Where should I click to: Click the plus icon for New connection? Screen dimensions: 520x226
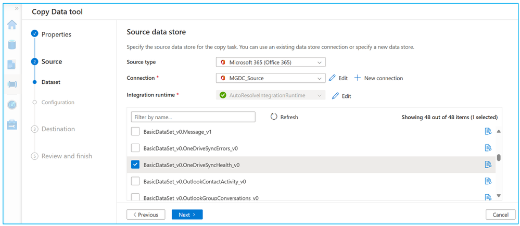(358, 78)
